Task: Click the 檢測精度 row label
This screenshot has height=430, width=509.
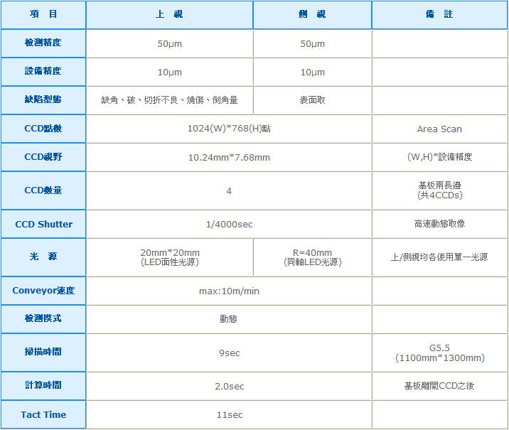Action: click(43, 43)
